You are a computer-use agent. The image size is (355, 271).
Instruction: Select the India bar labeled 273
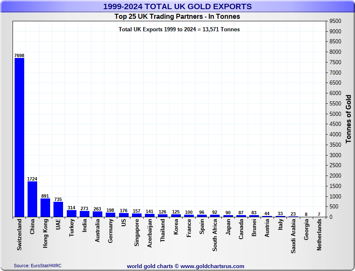click(x=84, y=214)
